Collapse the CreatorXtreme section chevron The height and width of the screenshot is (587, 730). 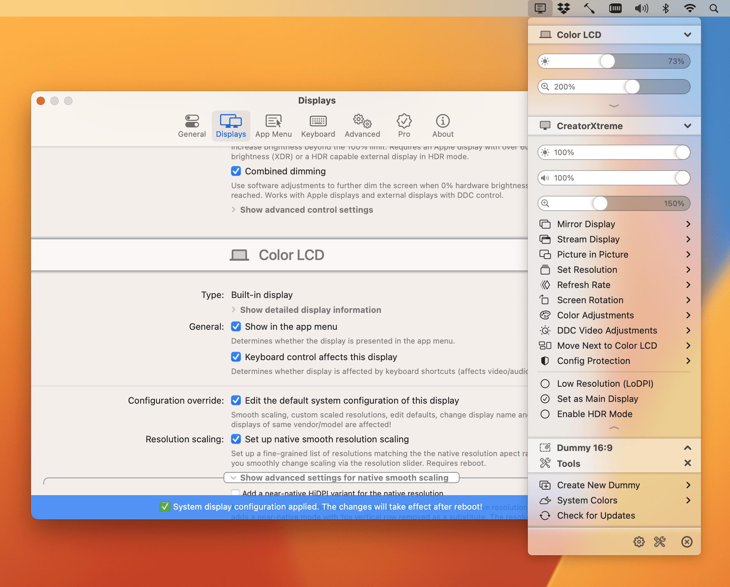click(x=688, y=126)
